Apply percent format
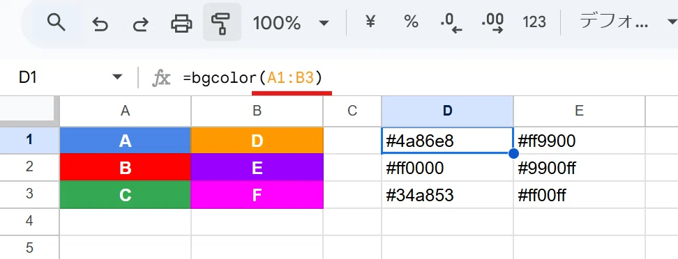 point(411,22)
